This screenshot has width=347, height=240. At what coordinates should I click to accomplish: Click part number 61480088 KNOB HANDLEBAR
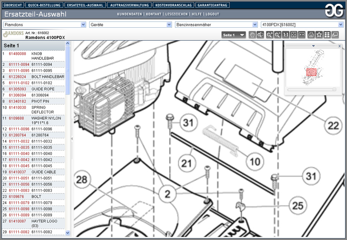point(17,54)
